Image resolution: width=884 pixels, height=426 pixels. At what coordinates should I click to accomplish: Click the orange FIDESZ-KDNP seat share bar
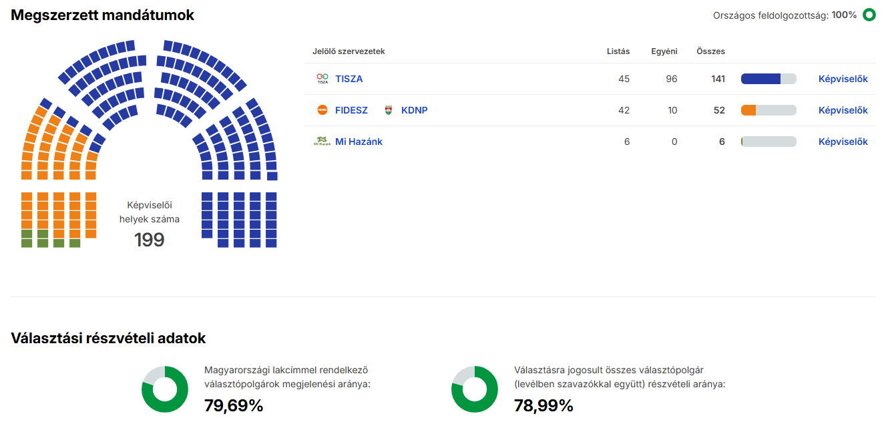(x=749, y=110)
